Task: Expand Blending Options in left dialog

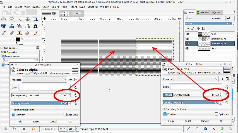Action: click(x=23, y=110)
